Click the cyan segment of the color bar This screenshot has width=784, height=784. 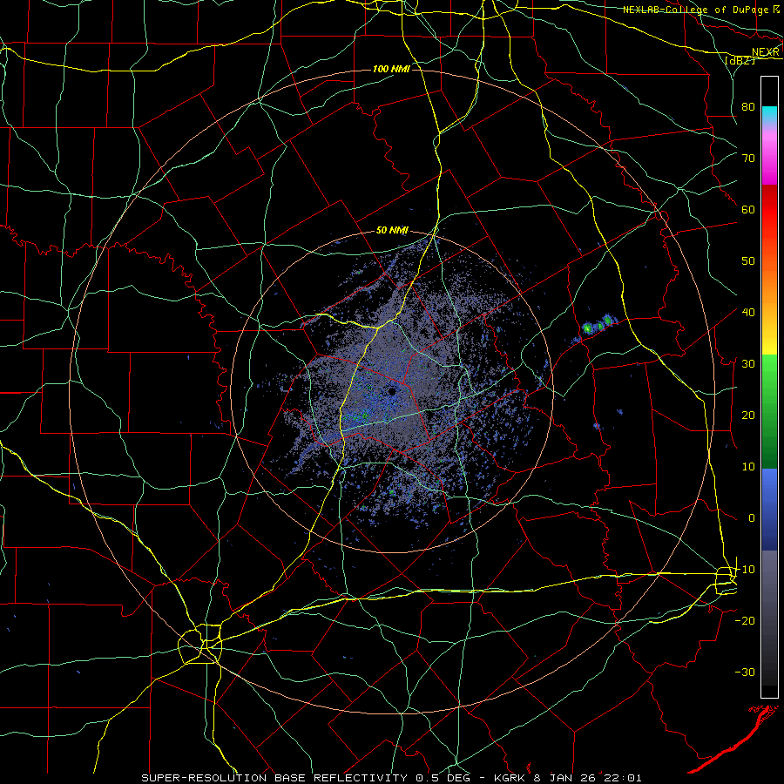[x=769, y=113]
